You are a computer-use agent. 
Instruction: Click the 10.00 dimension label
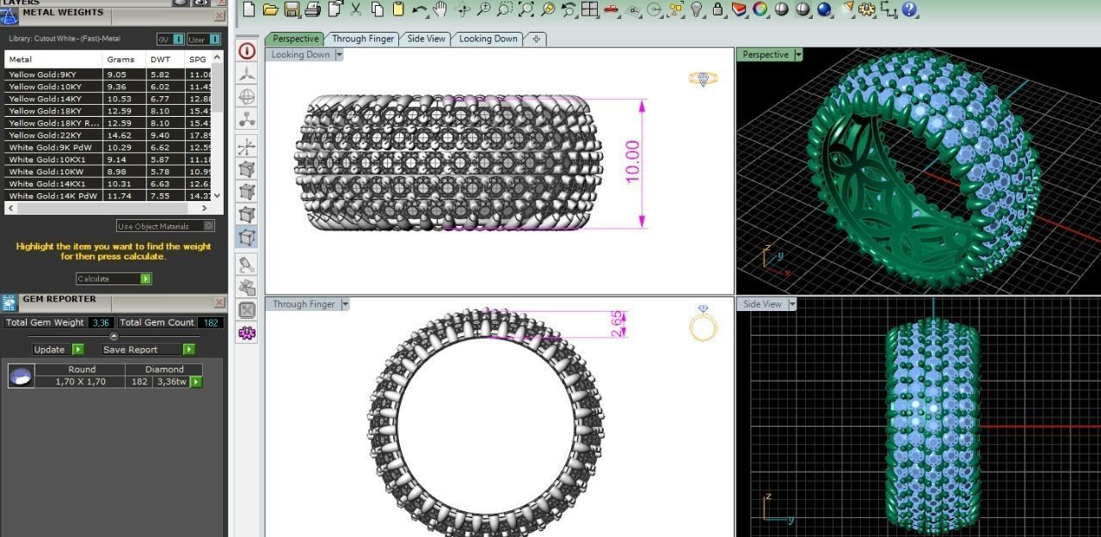(633, 162)
